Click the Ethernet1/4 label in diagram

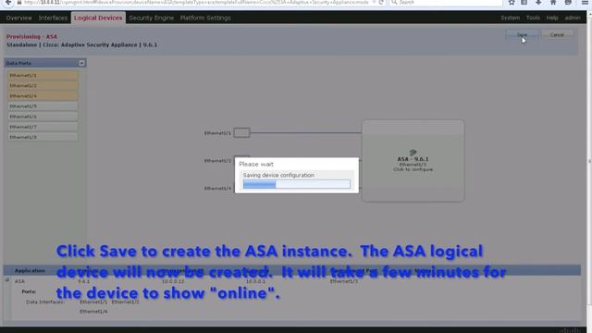pyautogui.click(x=217, y=188)
